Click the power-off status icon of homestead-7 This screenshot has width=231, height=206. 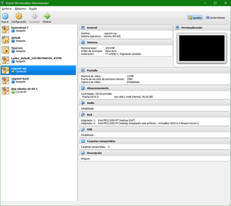(13, 31)
